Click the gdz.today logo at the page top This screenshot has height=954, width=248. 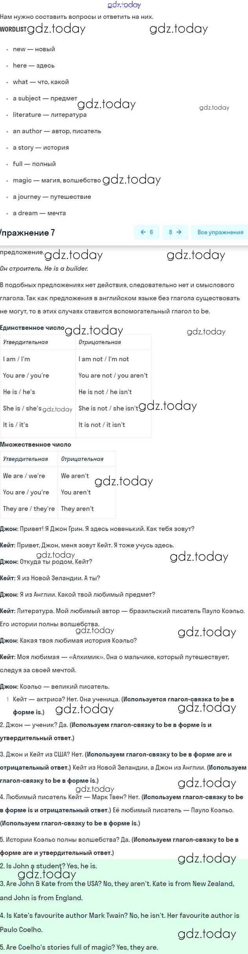[124, 5]
